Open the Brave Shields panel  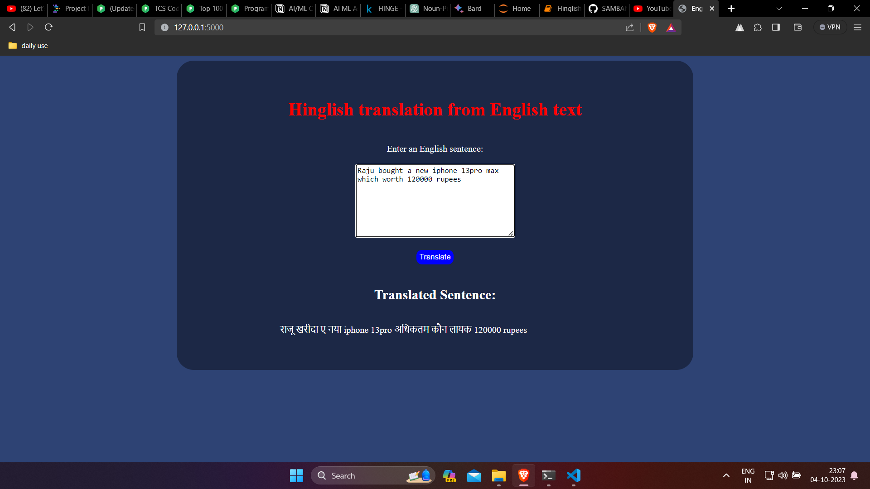pos(652,27)
